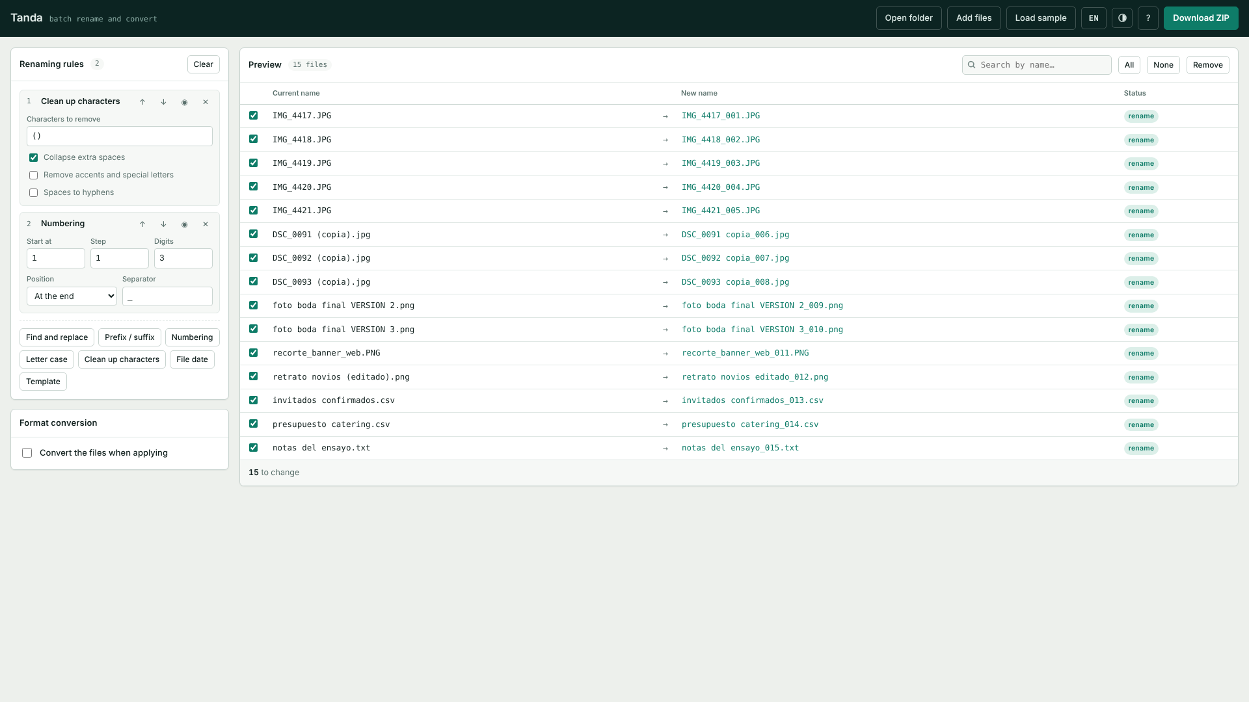Uncheck IMG_4420.JPG file checkbox

coord(254,187)
